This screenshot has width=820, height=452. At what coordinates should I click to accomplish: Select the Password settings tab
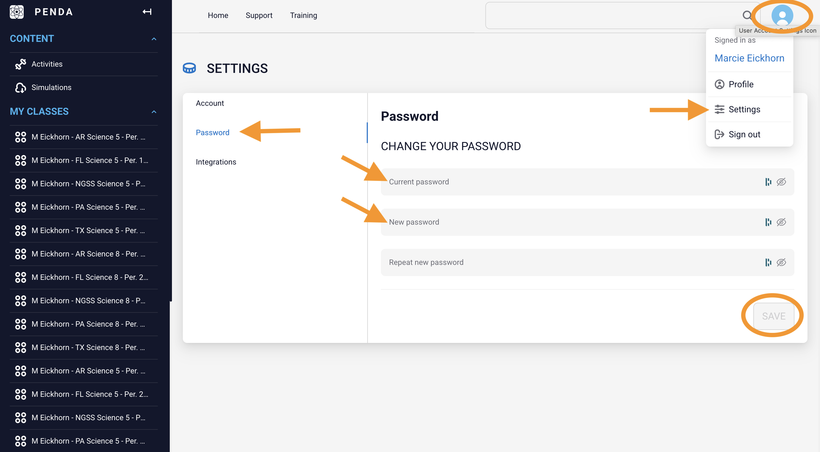tap(212, 132)
